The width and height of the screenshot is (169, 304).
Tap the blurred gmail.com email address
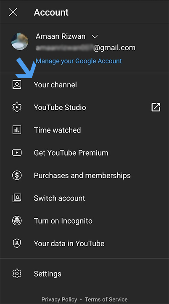coord(86,48)
